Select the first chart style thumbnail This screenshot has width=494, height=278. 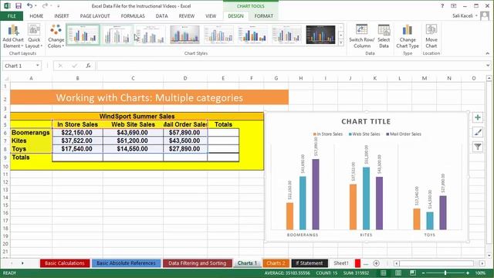click(x=83, y=35)
